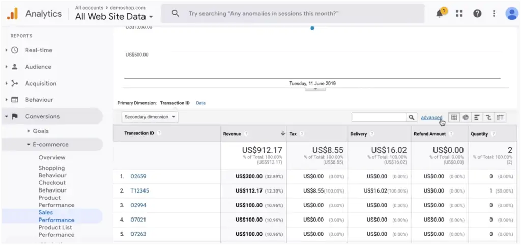Image resolution: width=521 pixels, height=245 pixels.
Task: Click the table filter search box
Action: pos(379,117)
